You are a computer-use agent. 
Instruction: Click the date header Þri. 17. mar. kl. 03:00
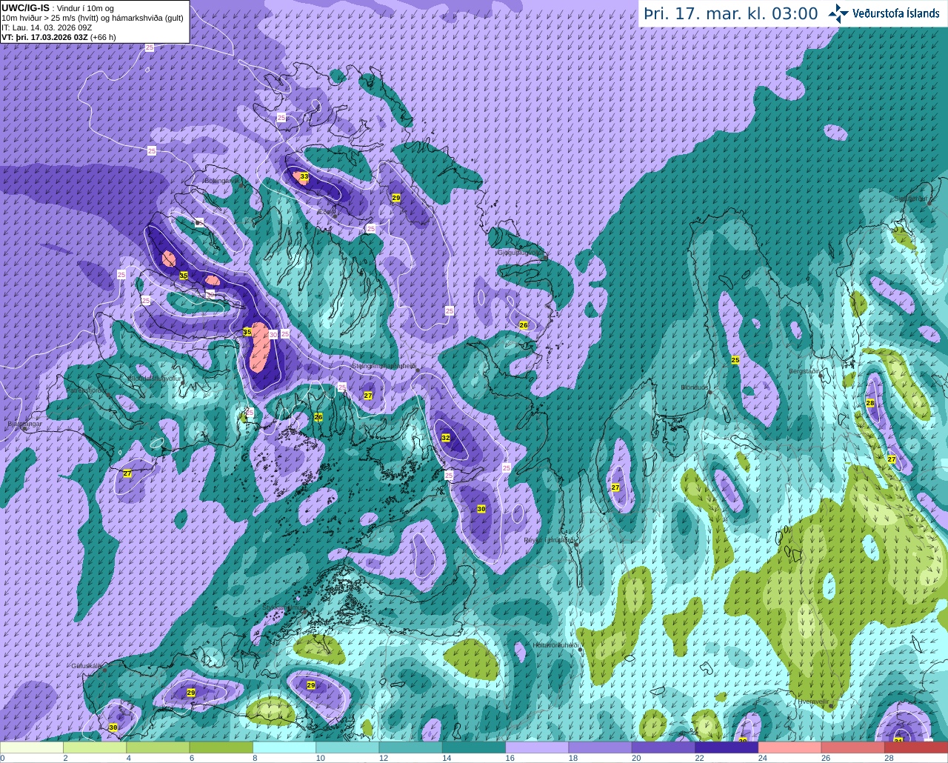731,14
